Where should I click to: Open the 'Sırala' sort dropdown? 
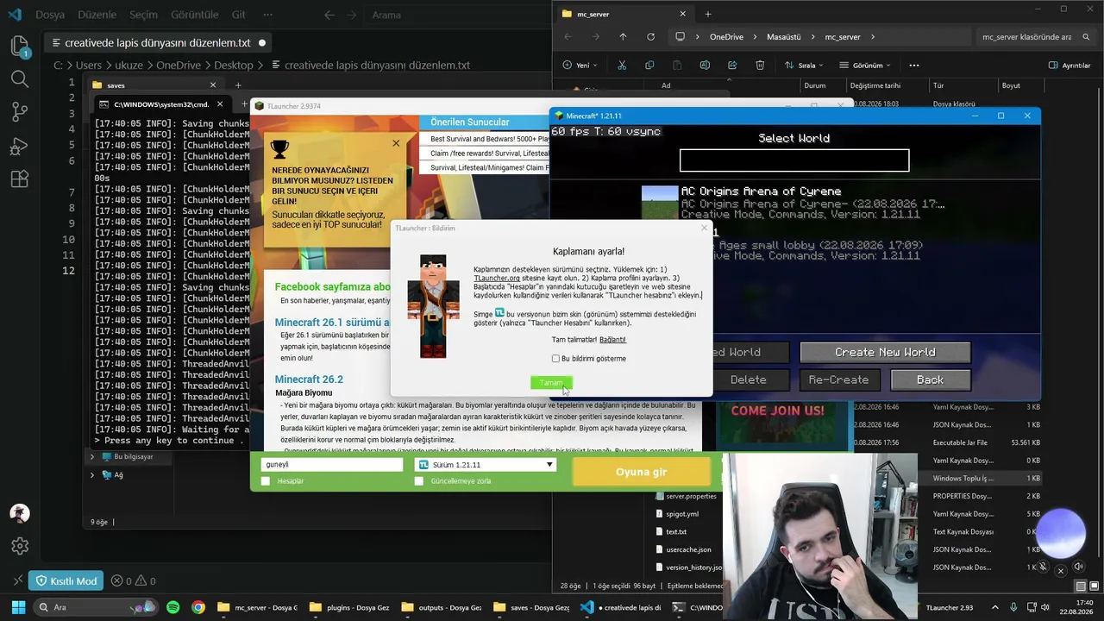point(804,66)
